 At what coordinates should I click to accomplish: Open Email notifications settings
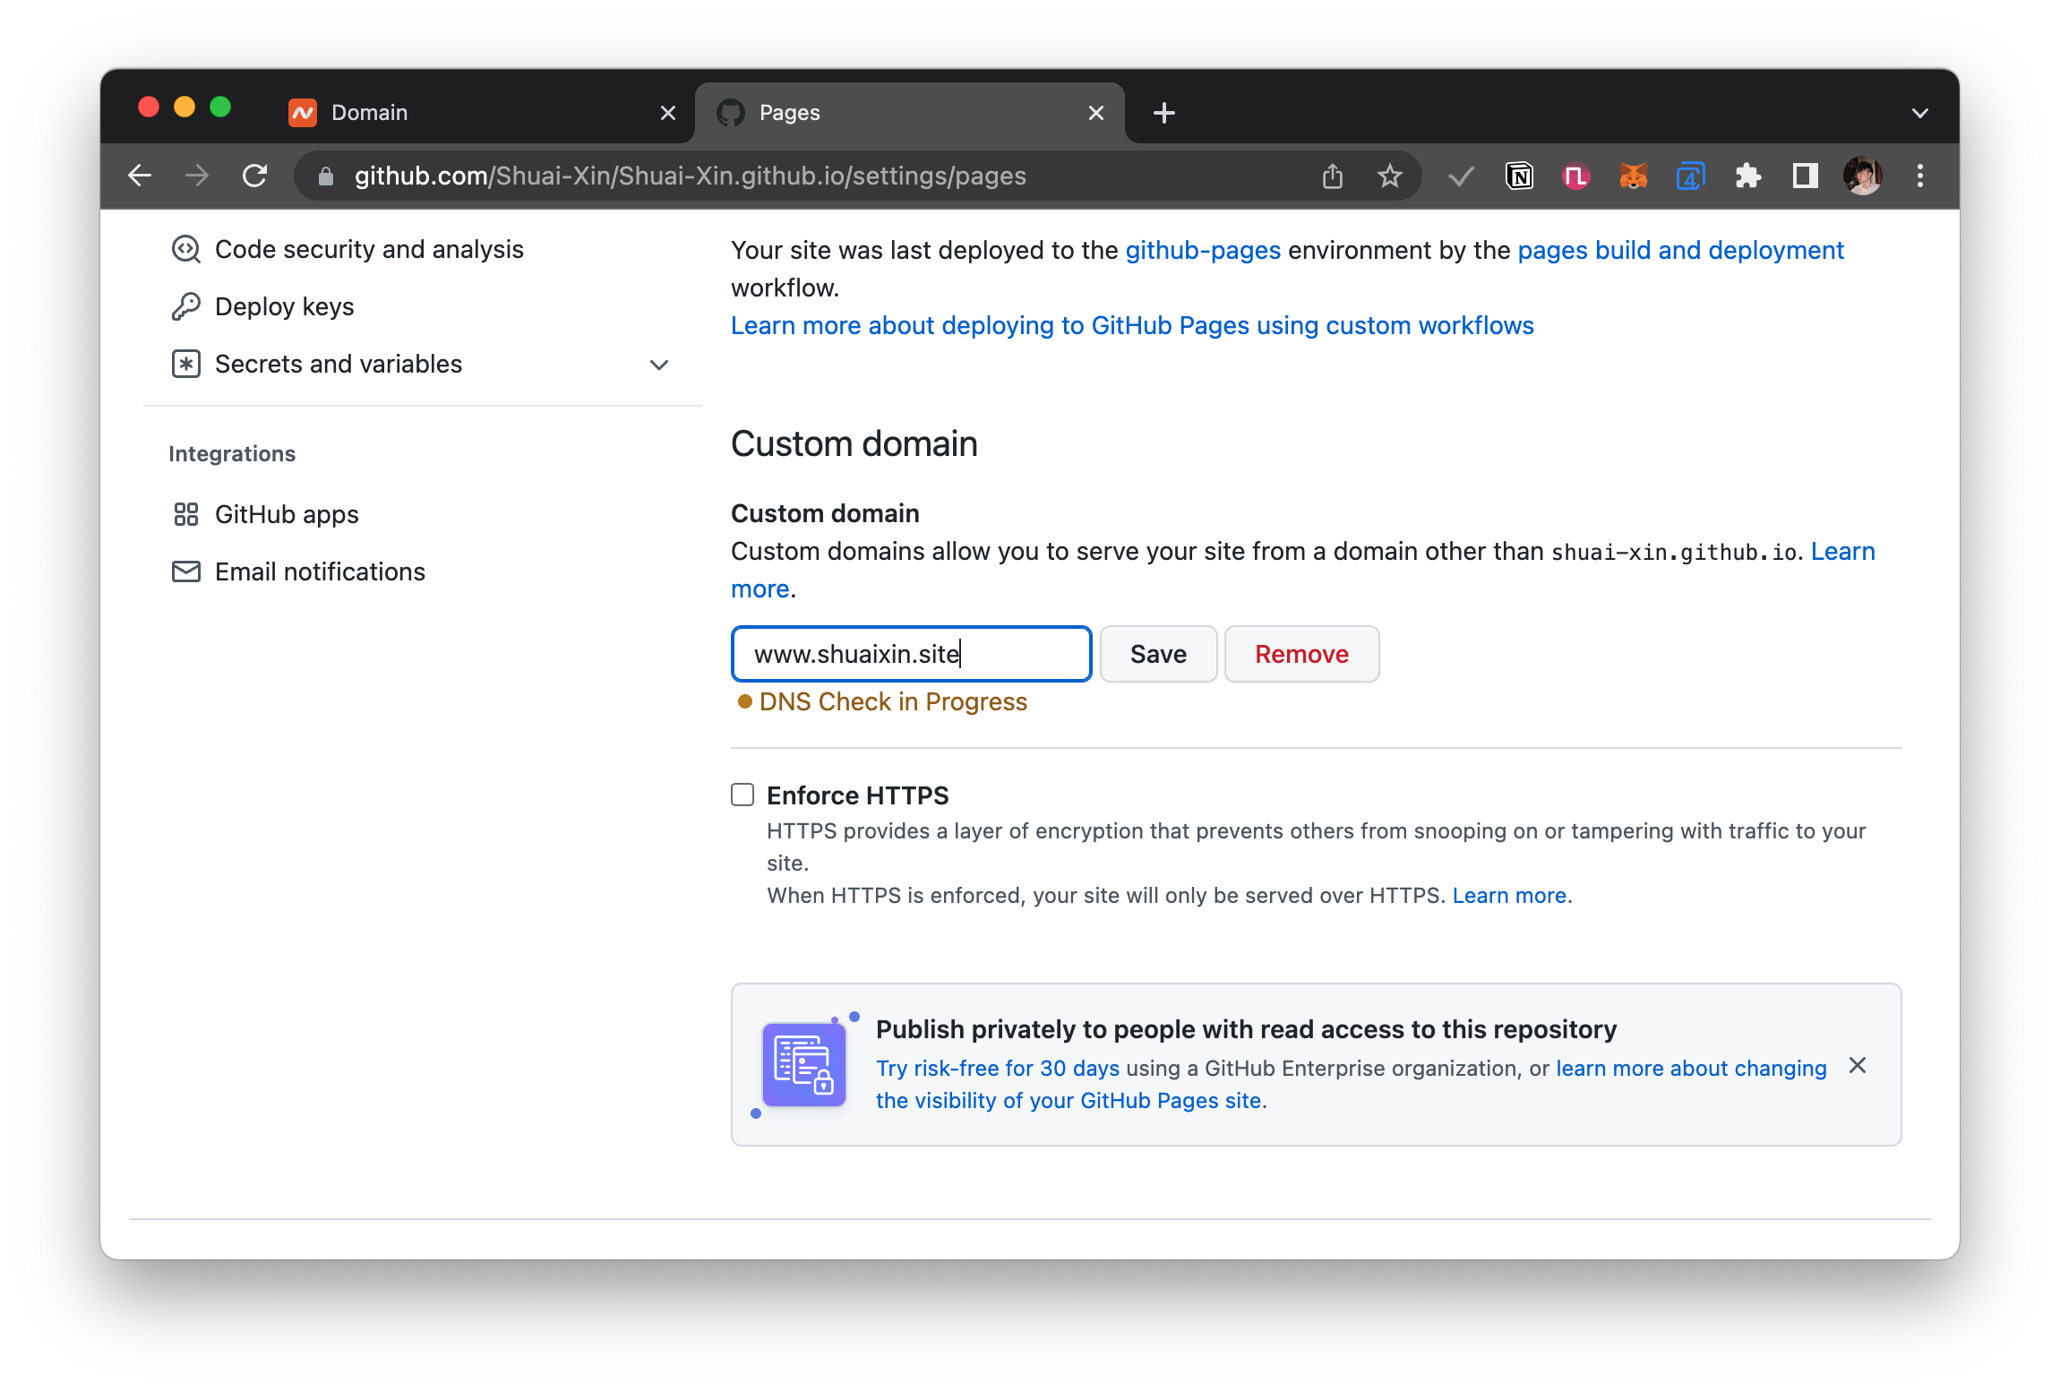(x=320, y=571)
